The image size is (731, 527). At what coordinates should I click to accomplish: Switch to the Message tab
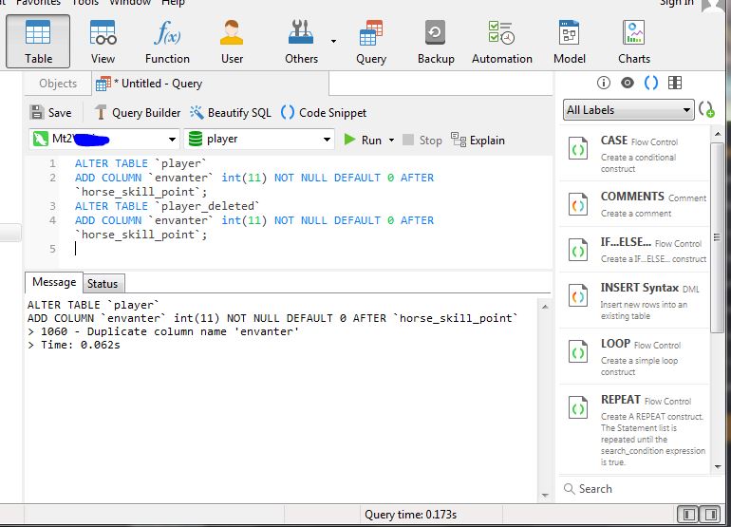point(54,282)
